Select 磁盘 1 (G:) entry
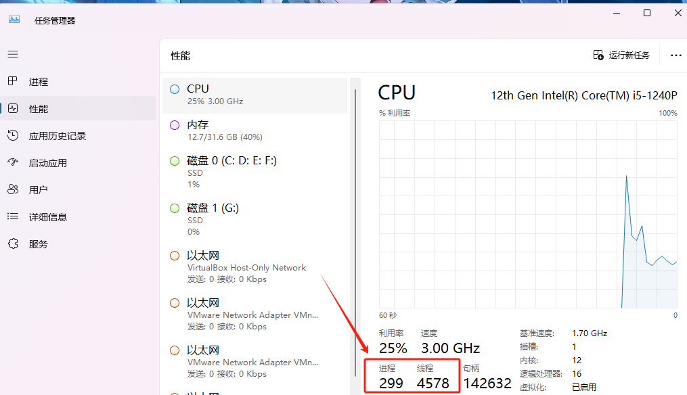 pyautogui.click(x=254, y=220)
